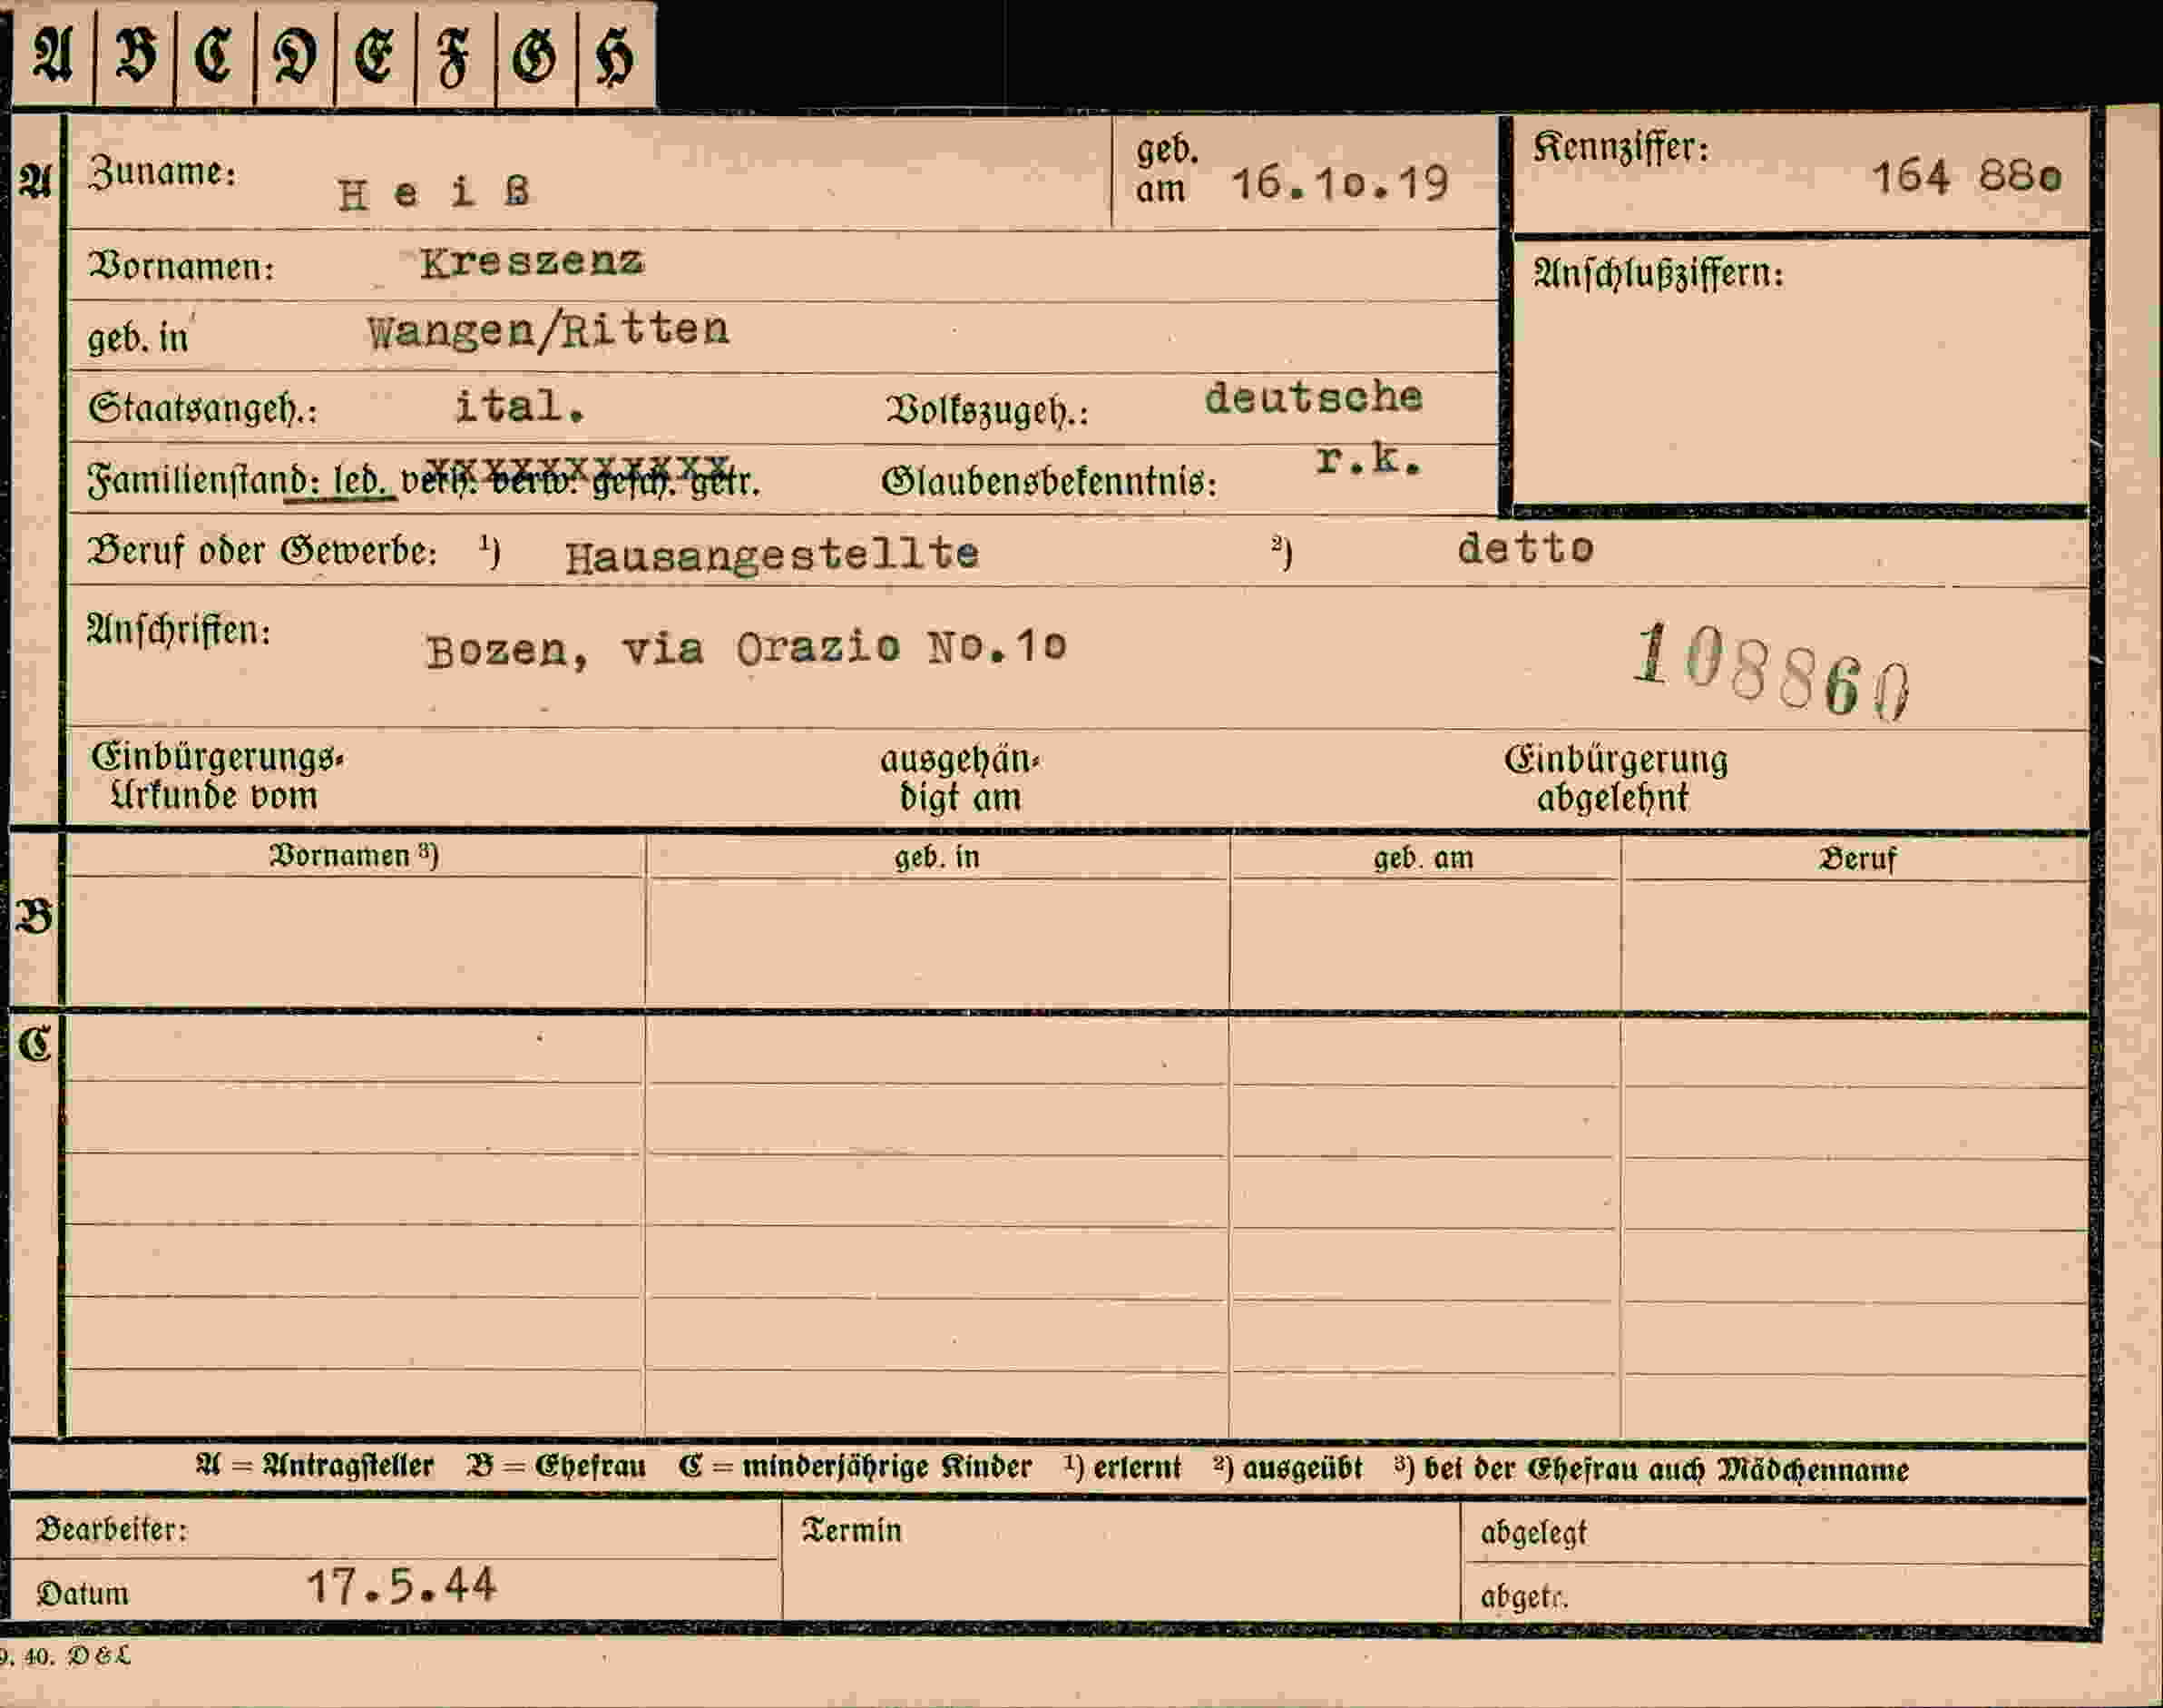The width and height of the screenshot is (2163, 1708).
Task: Click the 'A = Antragsteller' legend
Action: [x=315, y=1467]
